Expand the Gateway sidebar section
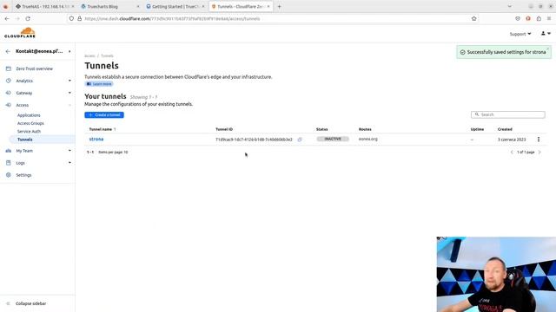The height and width of the screenshot is (312, 556). tap(69, 93)
